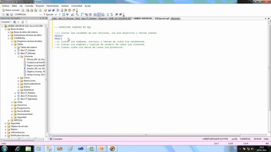Open the Consulta menu
Viewport: 271px width, 152px height.
(29, 6)
